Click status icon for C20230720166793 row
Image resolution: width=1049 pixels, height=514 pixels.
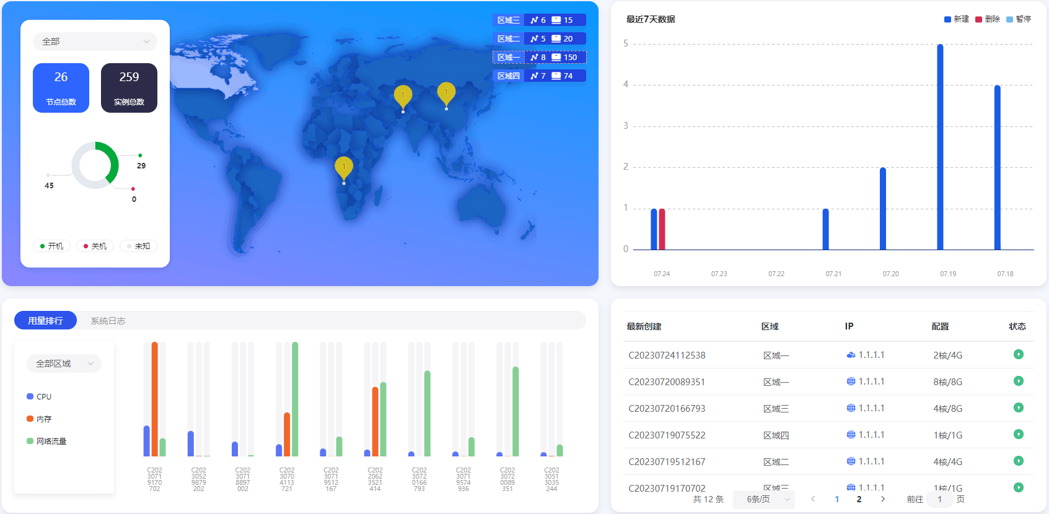1018,408
